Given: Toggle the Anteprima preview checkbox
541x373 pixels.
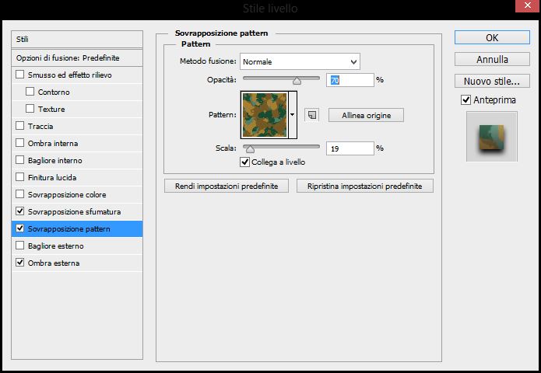Looking at the screenshot, I should pos(465,100).
